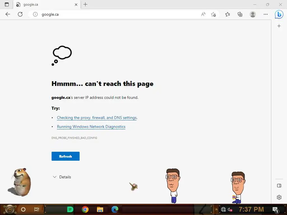Launch Google Chrome from taskbar

click(x=85, y=209)
